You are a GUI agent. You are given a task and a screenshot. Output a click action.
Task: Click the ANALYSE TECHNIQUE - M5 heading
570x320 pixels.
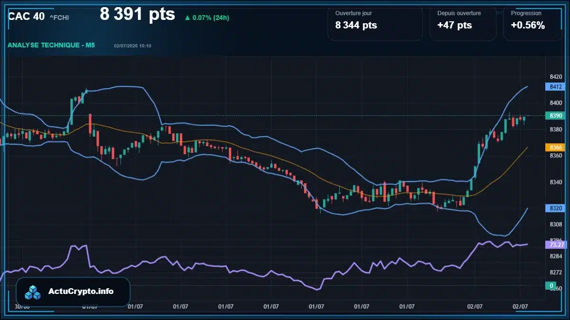click(x=51, y=45)
